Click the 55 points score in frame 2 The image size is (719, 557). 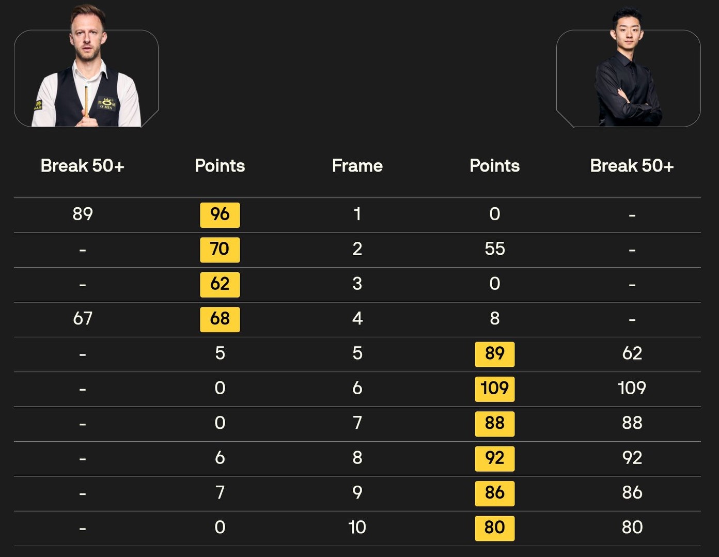(494, 249)
